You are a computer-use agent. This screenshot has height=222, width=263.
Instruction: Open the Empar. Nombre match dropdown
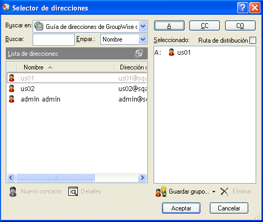click(x=143, y=39)
